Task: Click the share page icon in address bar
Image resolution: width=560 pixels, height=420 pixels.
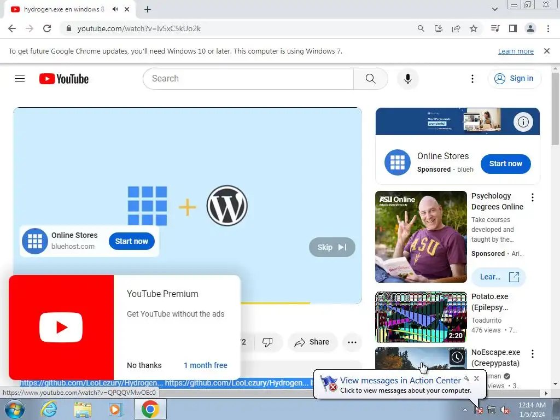Action: point(456,28)
